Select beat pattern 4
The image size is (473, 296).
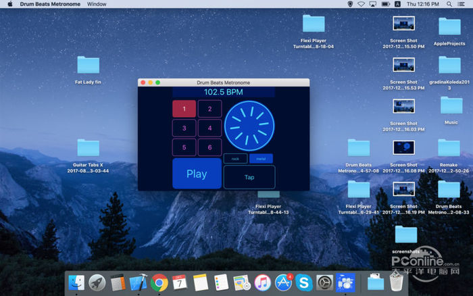[209, 128]
